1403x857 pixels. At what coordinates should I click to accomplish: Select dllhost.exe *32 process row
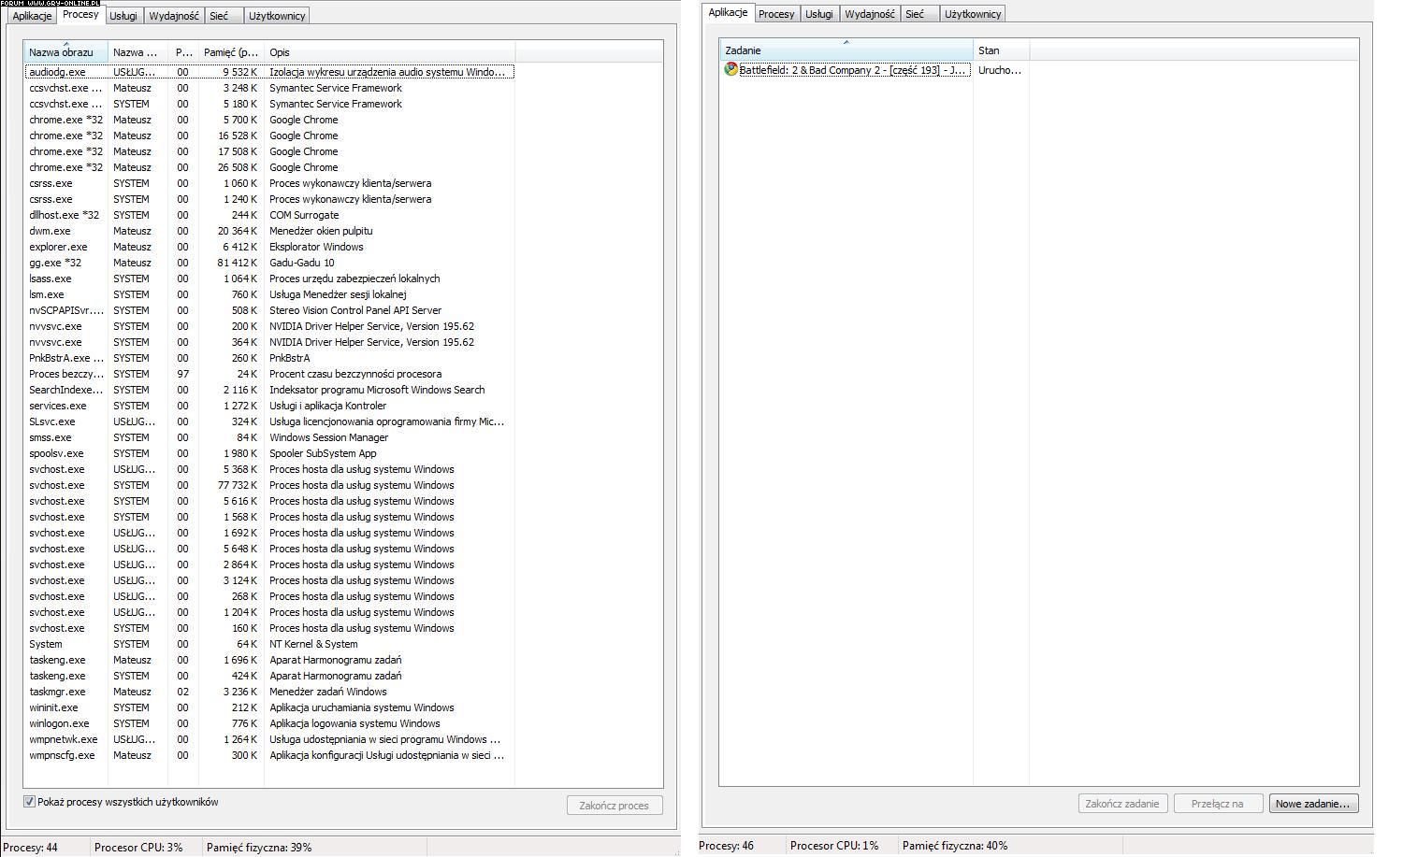click(x=269, y=215)
